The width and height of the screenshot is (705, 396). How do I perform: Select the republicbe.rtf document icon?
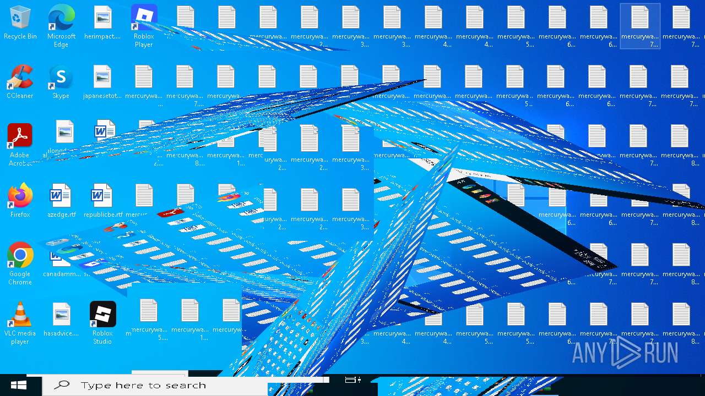pyautogui.click(x=103, y=201)
